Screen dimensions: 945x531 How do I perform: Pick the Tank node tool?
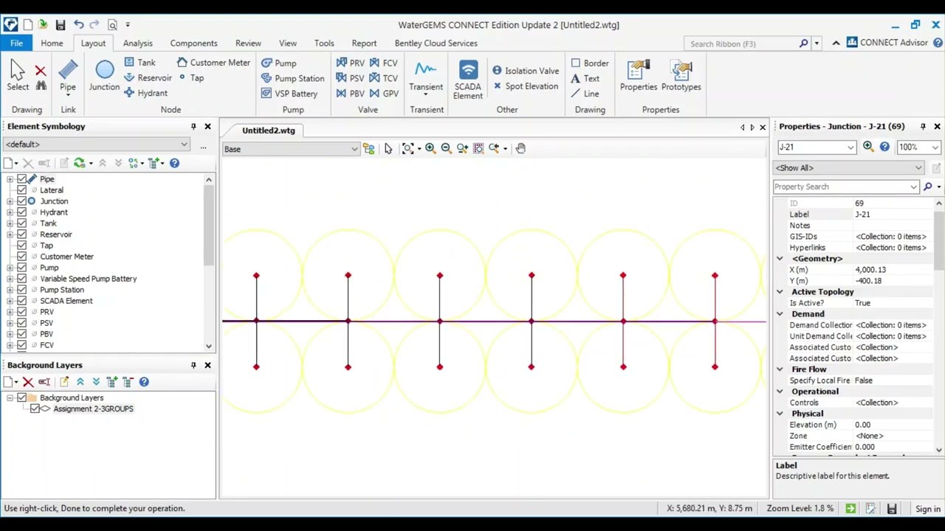point(140,63)
